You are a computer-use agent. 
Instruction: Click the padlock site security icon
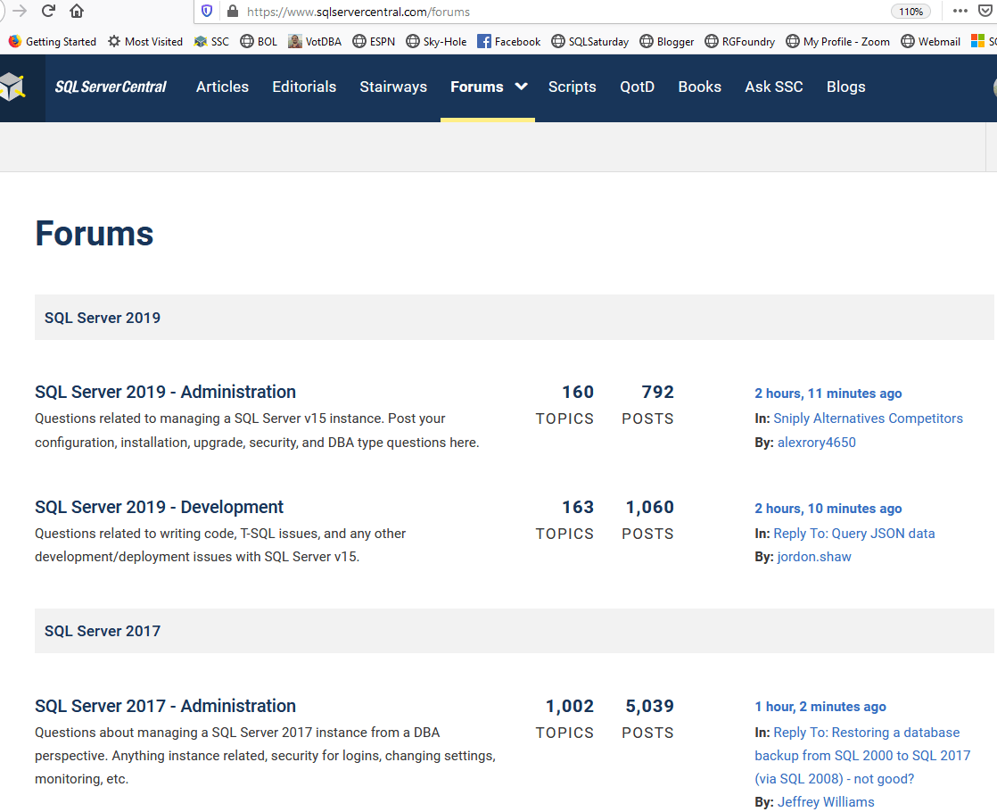click(x=233, y=12)
